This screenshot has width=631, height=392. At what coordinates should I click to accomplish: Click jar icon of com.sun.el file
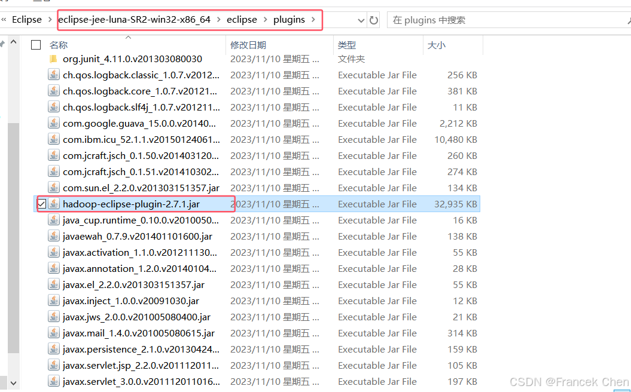[x=53, y=188]
